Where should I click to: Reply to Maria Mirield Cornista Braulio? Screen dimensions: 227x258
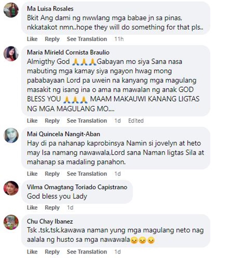coord(52,121)
